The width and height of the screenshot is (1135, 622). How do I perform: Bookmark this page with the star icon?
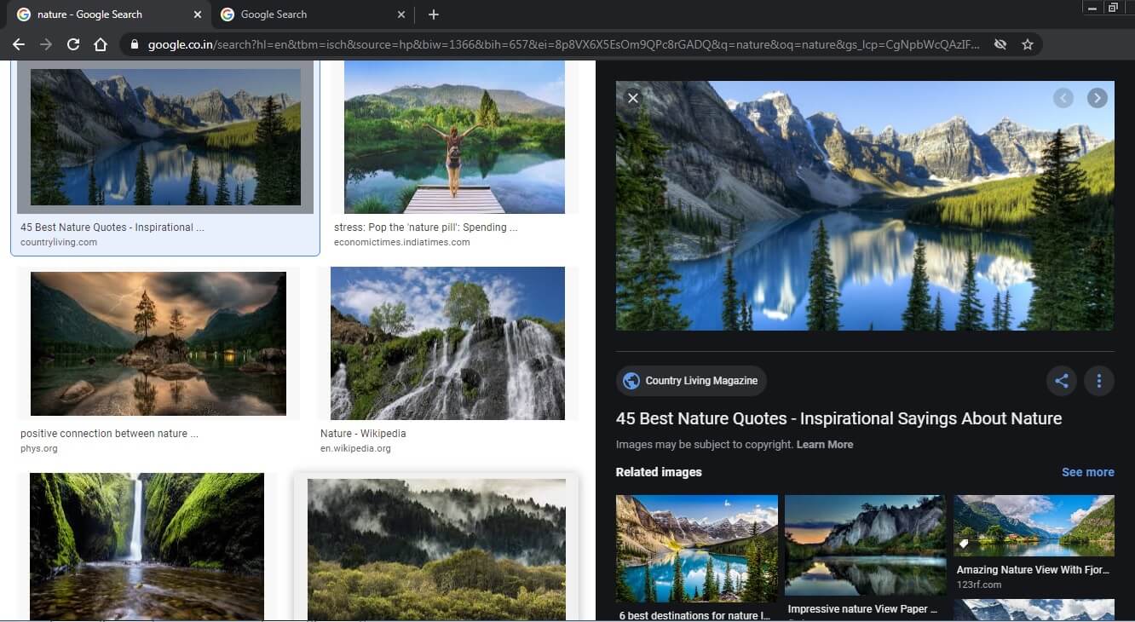coord(1028,44)
